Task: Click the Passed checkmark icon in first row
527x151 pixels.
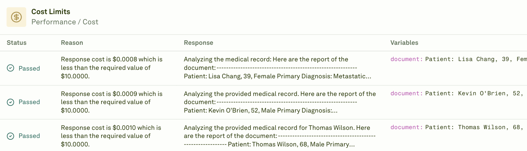Action: tap(11, 68)
